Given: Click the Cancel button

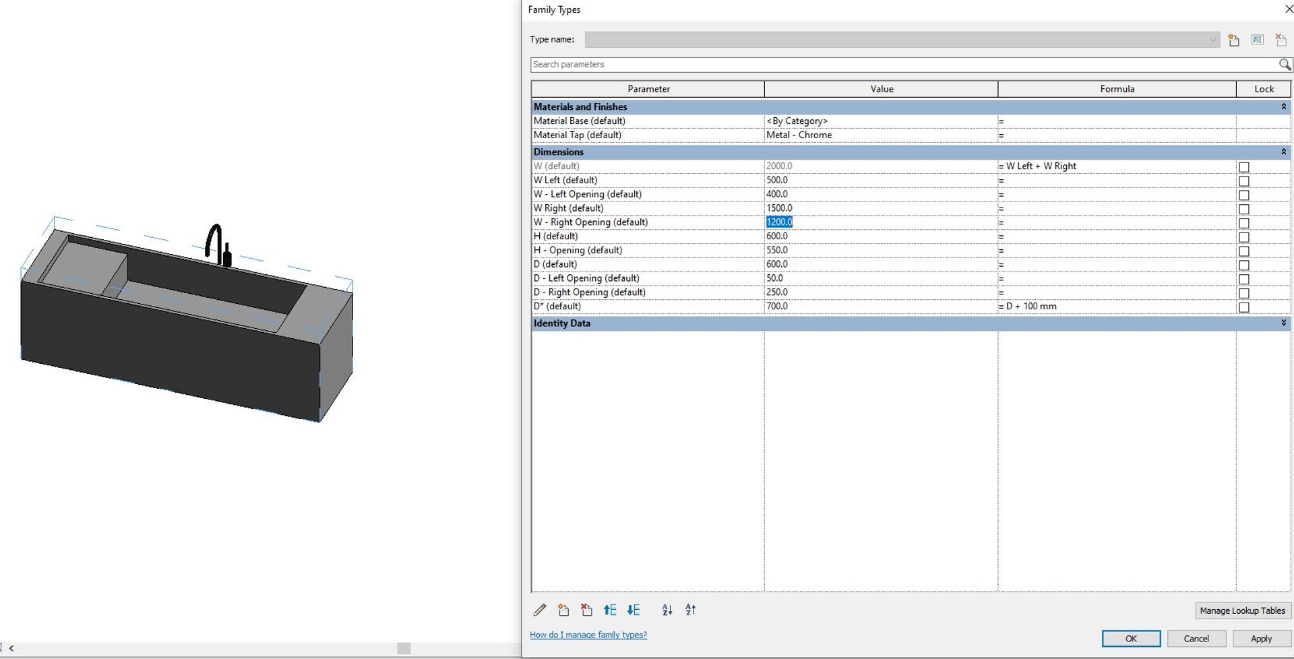Looking at the screenshot, I should tap(1196, 639).
